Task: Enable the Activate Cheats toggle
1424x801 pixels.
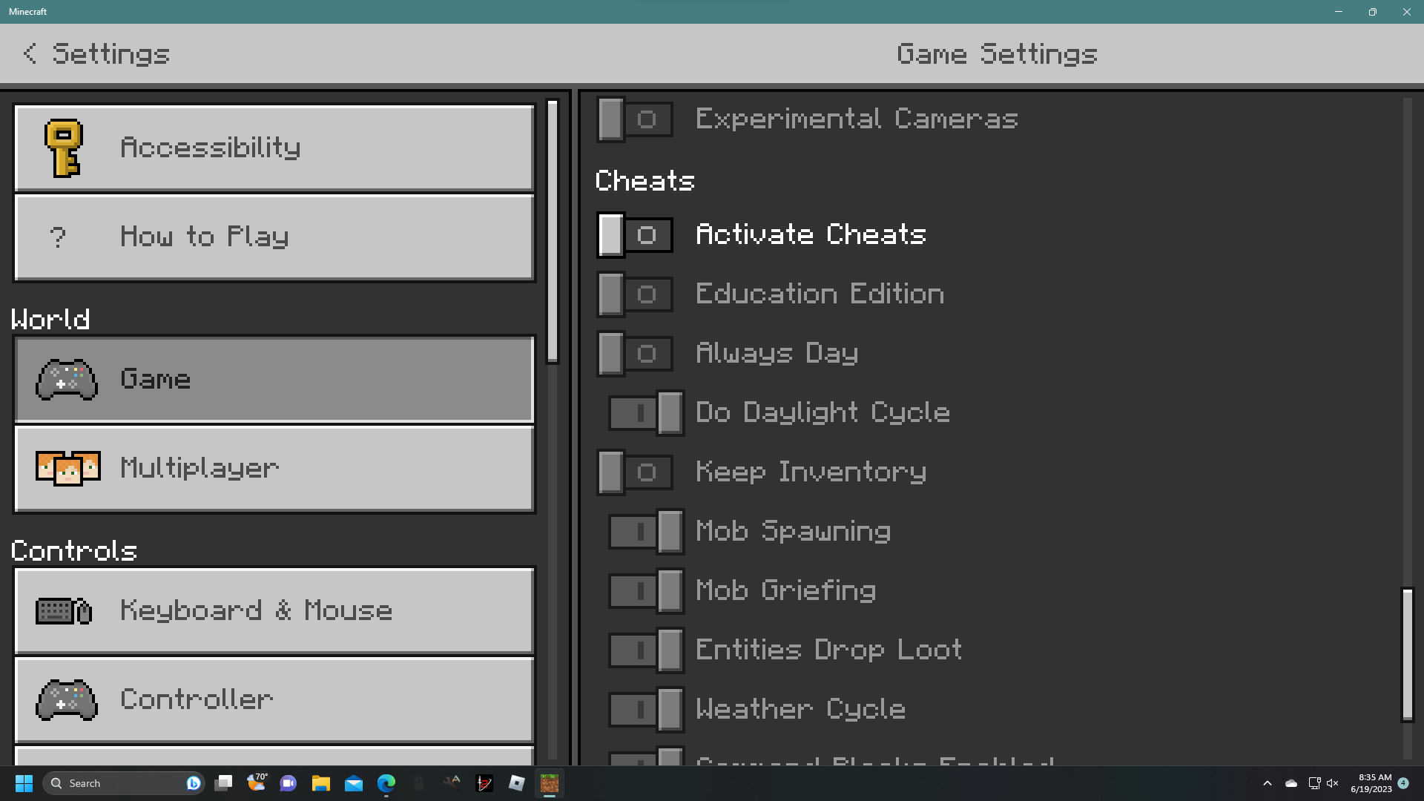Action: click(x=635, y=235)
